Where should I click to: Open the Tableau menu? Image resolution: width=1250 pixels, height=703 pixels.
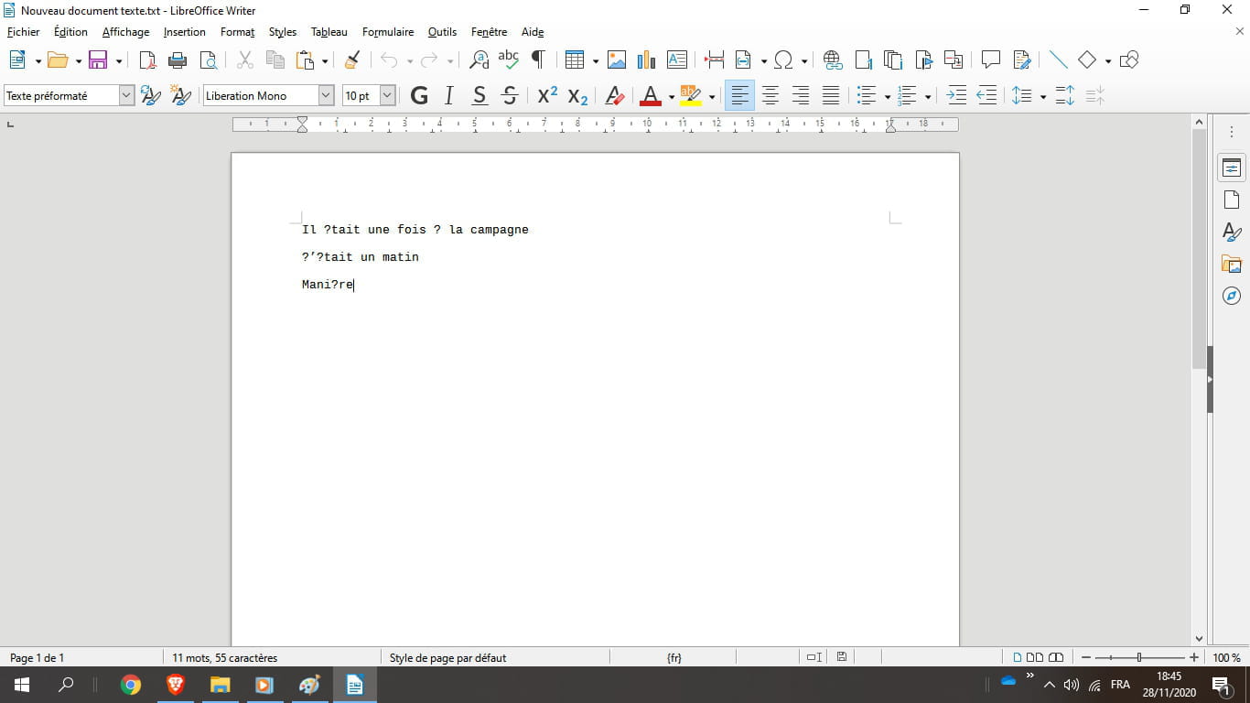(329, 32)
